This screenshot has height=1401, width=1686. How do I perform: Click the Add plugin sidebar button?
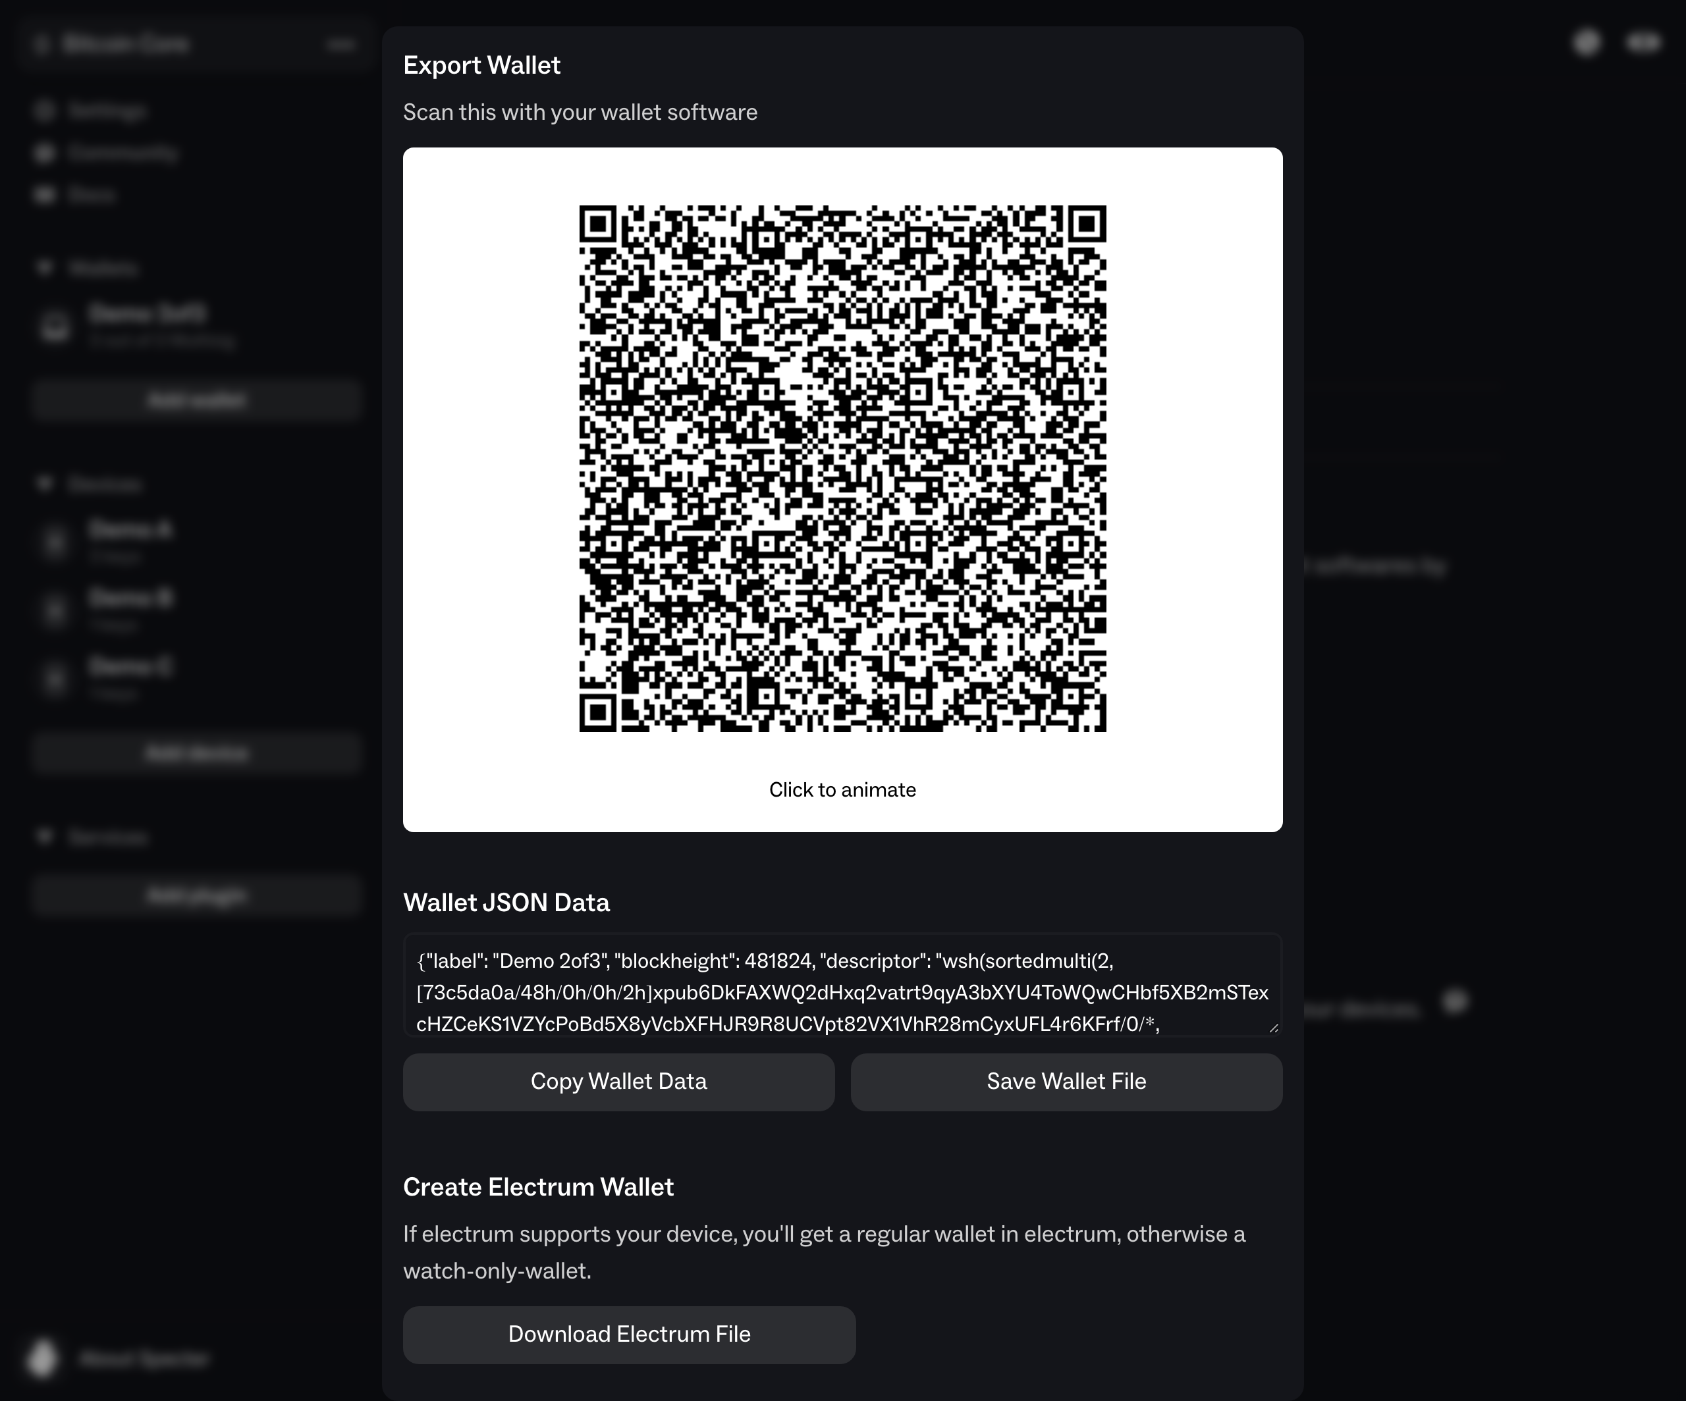pyautogui.click(x=197, y=895)
